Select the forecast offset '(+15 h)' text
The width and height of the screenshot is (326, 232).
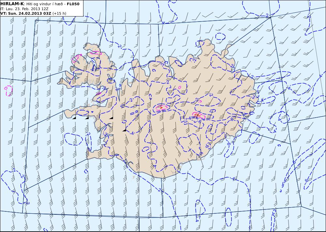pyautogui.click(x=59, y=13)
